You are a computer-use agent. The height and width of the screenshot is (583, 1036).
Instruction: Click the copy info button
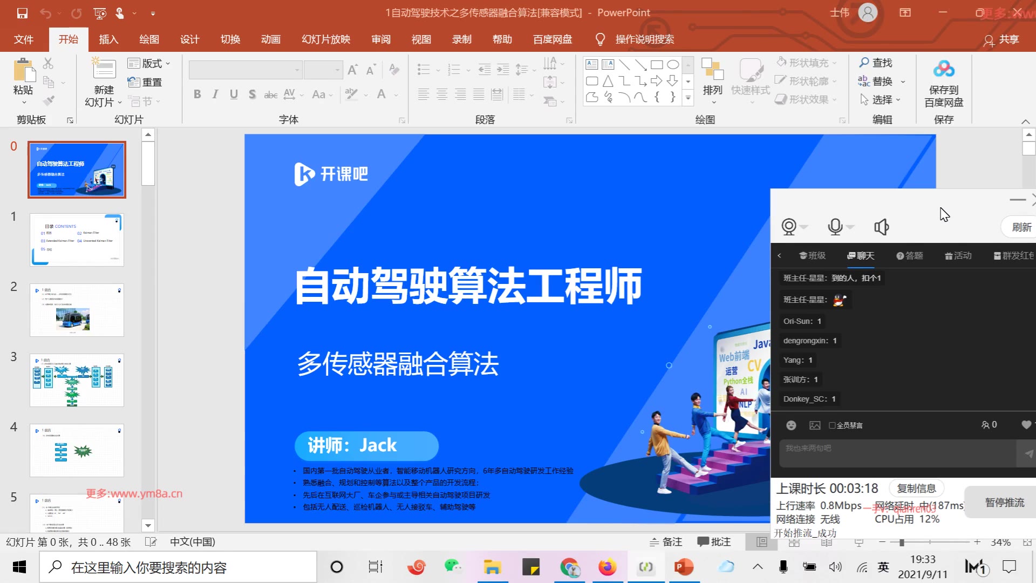[x=916, y=488]
